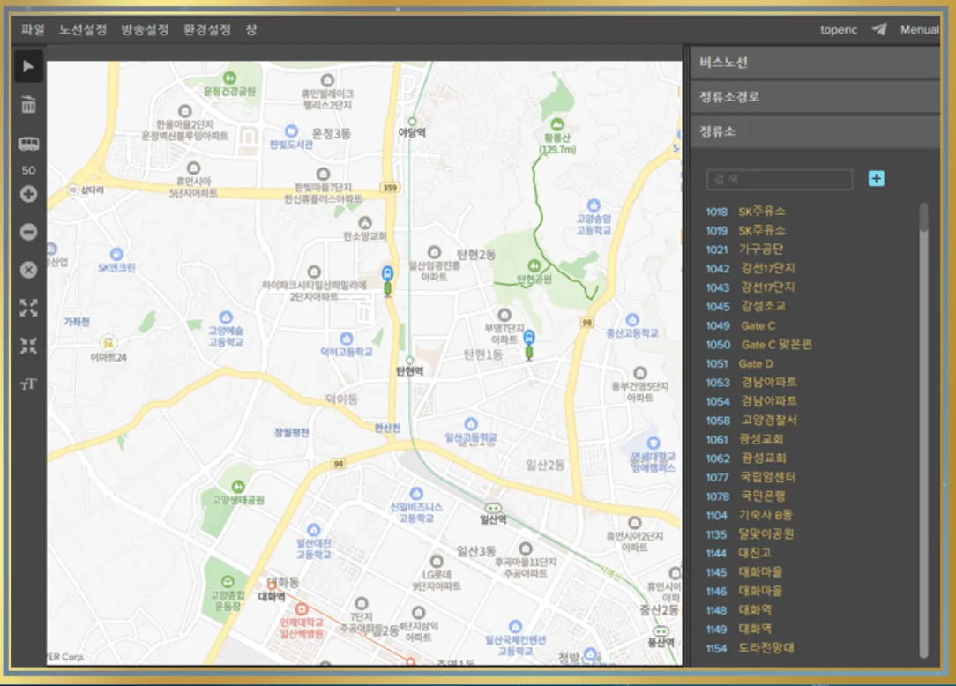The image size is (956, 686).
Task: Click the trash delete icon
Action: 27,104
